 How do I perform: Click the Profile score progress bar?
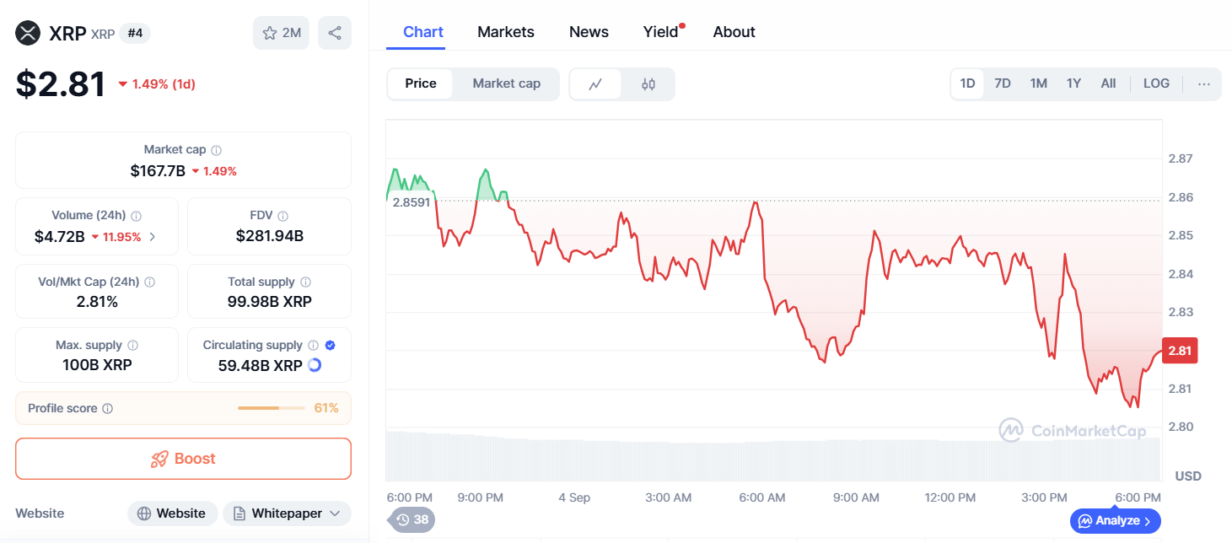pos(271,408)
